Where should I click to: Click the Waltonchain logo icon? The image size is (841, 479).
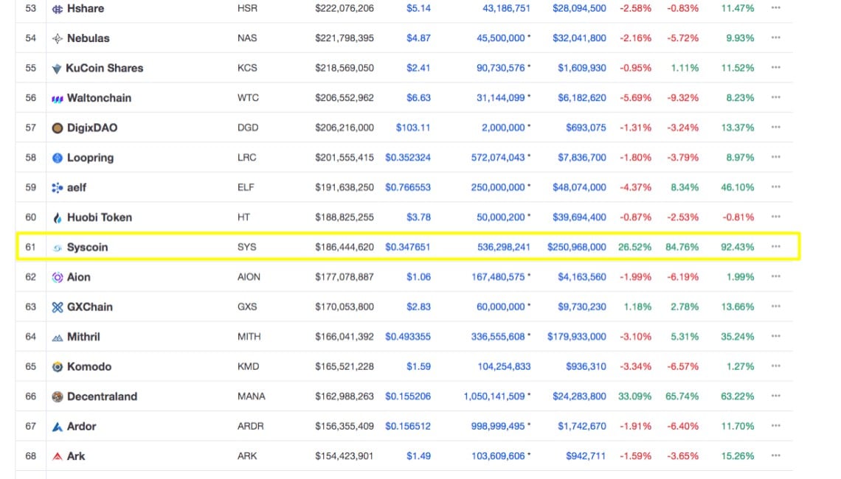coord(58,99)
